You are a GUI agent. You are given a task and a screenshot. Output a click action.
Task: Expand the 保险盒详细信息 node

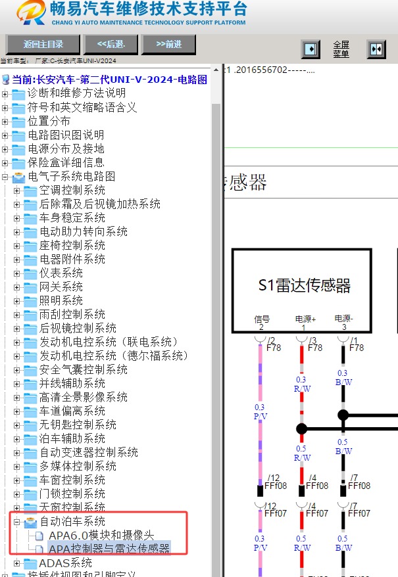5,163
